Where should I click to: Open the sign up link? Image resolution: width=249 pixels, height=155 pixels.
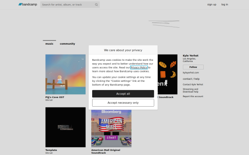(212, 5)
